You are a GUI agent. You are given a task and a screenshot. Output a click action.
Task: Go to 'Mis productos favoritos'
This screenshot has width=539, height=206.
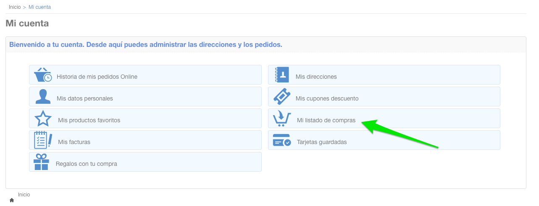[89, 121]
